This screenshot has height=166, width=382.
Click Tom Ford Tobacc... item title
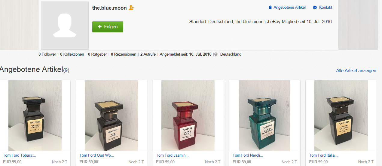(x=20, y=155)
